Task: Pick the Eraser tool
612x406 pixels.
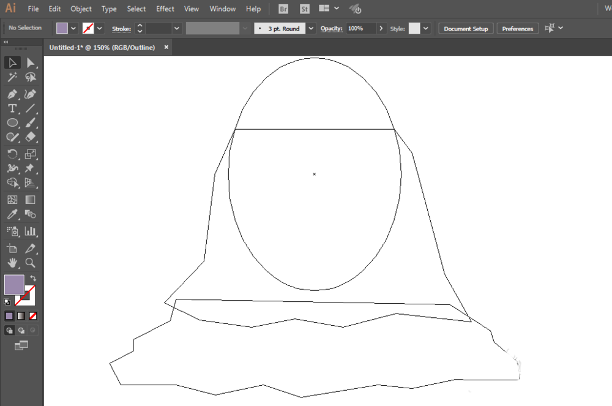Action: [x=30, y=137]
